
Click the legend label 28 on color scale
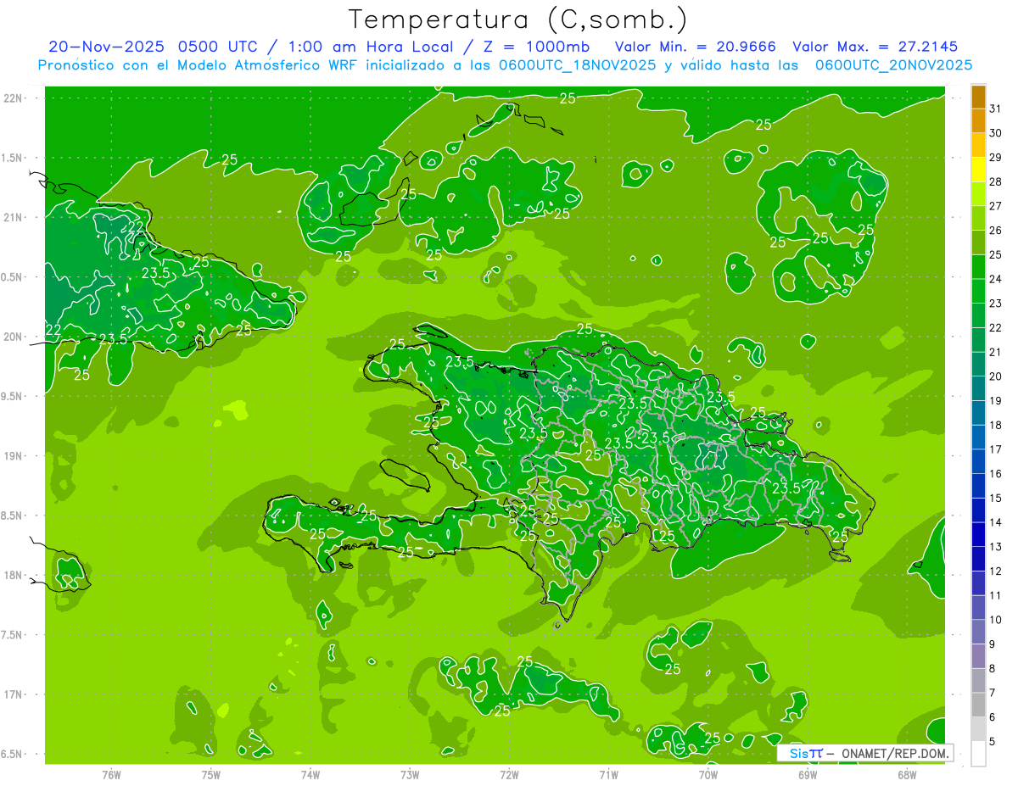coord(995,181)
